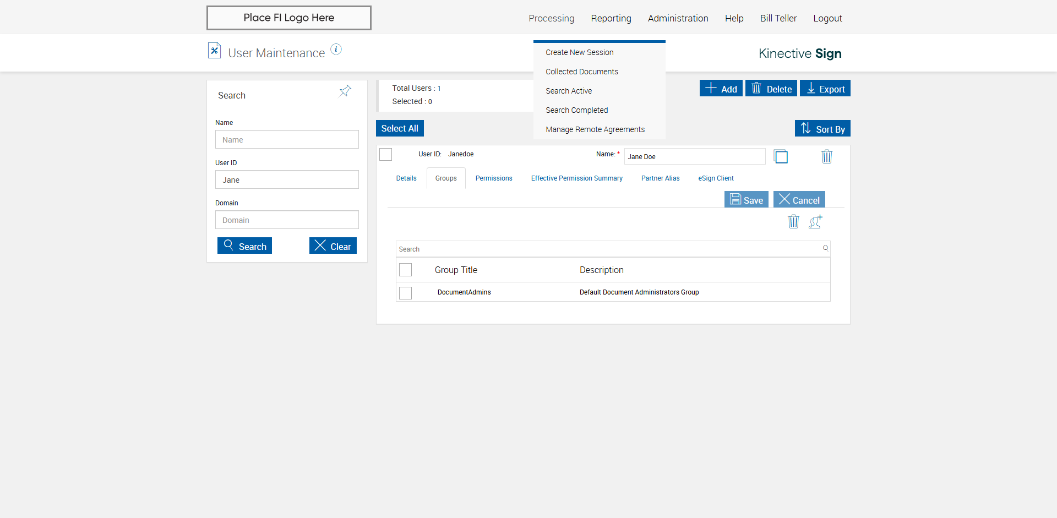Click the User Maintenance page icon
The image size is (1057, 518).
(x=214, y=51)
